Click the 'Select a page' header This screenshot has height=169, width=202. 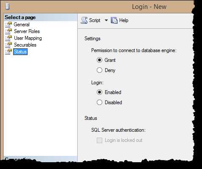pos(20,17)
